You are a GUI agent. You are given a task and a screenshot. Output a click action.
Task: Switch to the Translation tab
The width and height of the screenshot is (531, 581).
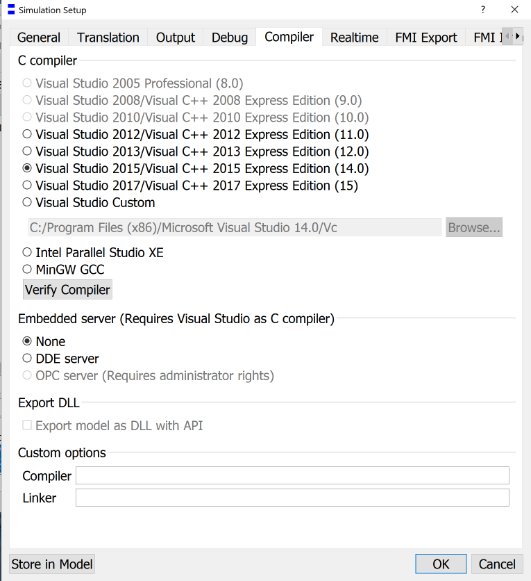(x=108, y=38)
